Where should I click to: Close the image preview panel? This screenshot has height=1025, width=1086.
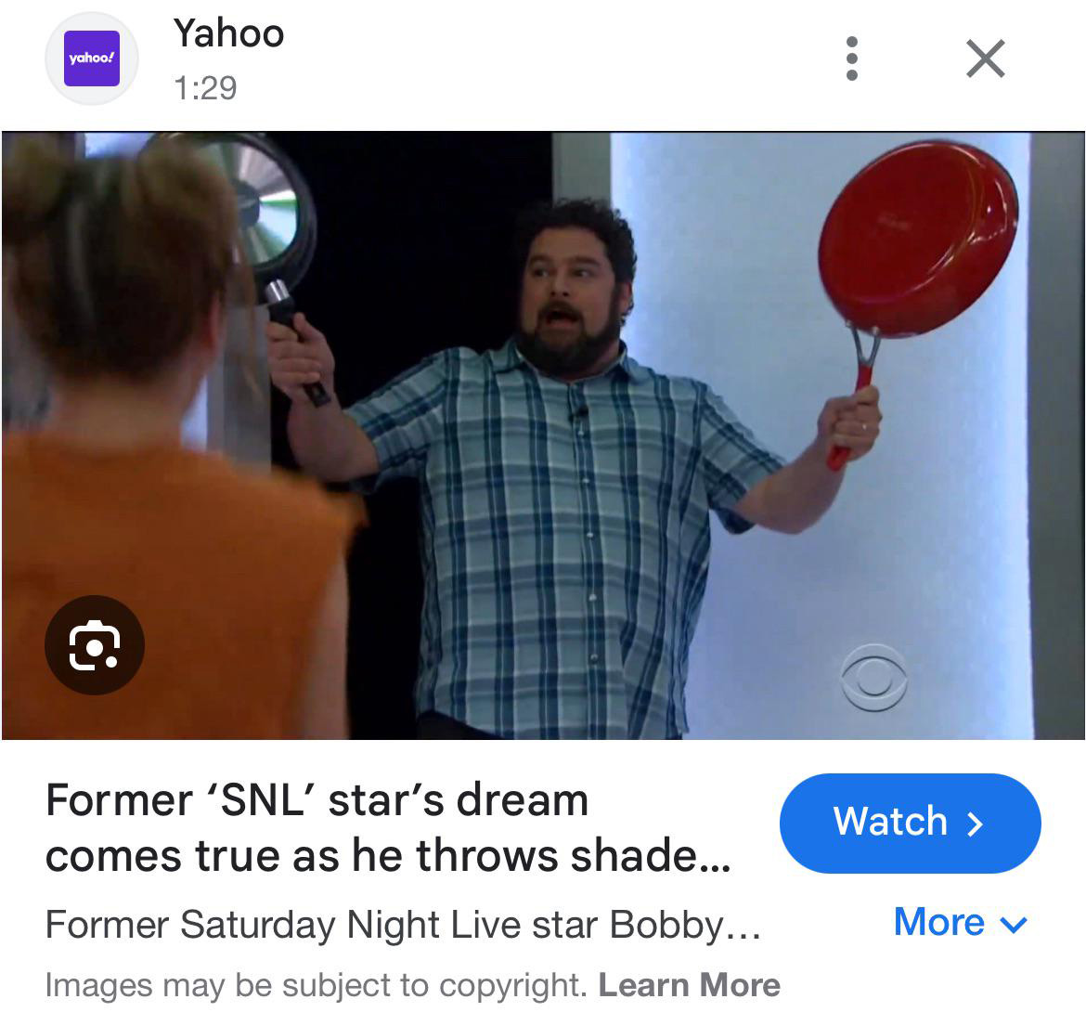(x=985, y=58)
